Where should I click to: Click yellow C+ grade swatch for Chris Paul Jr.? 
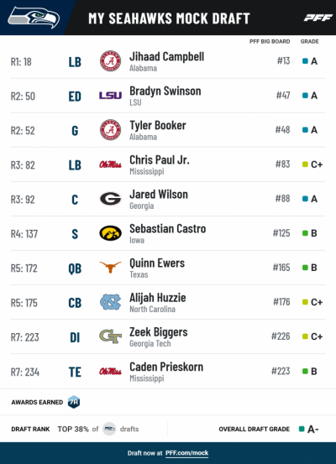coord(305,164)
